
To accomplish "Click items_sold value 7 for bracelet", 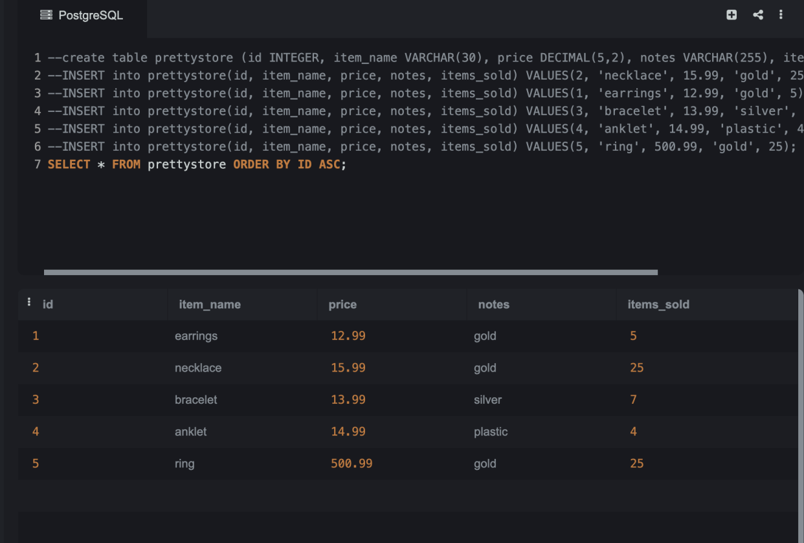I will click(x=633, y=399).
